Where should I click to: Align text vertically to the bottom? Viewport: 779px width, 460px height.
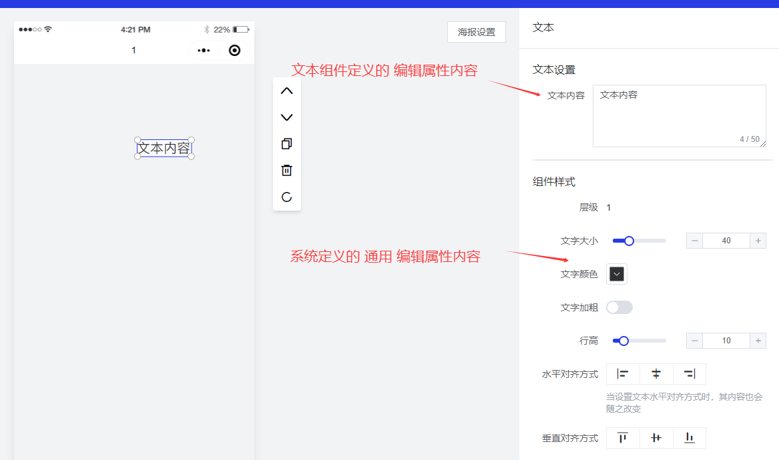[x=690, y=438]
